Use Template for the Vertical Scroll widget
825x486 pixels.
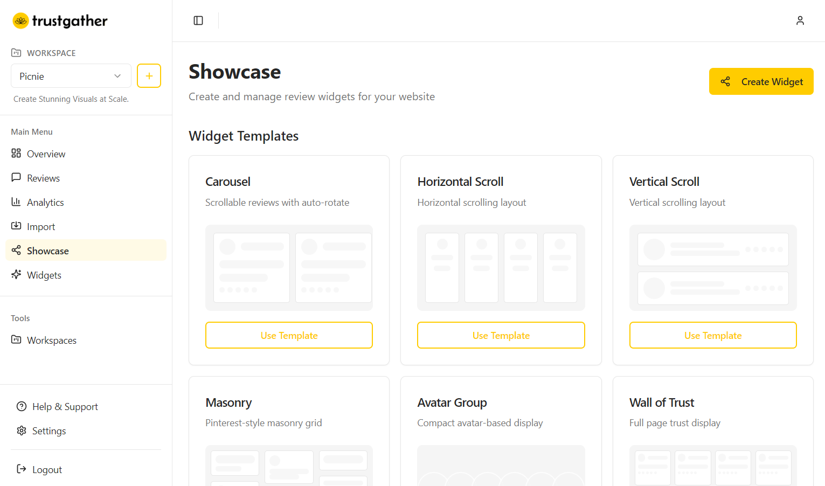point(712,335)
